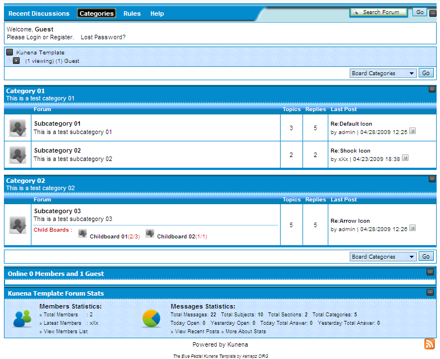
Task: Open Re:Arrow Icon last post
Action: [x=350, y=221]
